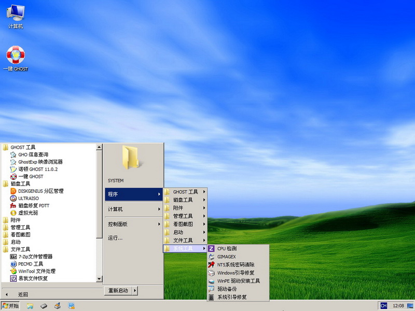Select highlighted 系统工具 submenu folder
415x311 pixels.
[185, 248]
